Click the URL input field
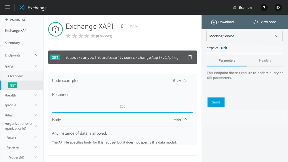This screenshot has height=162, width=288. pyautogui.click(x=251, y=48)
